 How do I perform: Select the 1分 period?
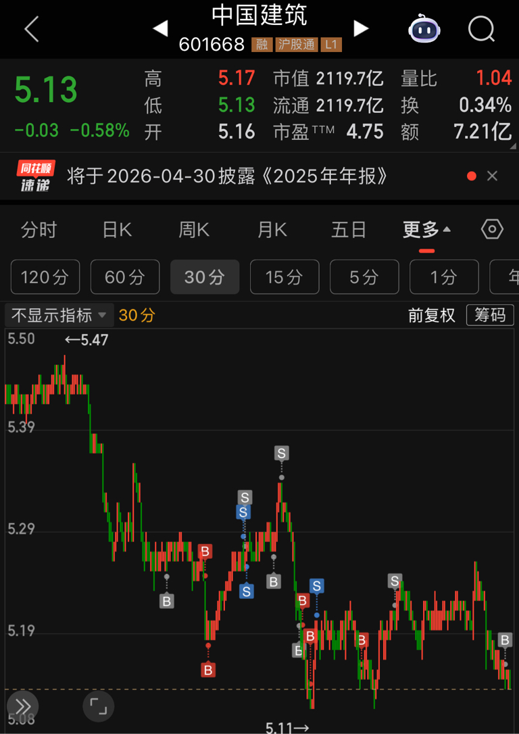pyautogui.click(x=444, y=277)
